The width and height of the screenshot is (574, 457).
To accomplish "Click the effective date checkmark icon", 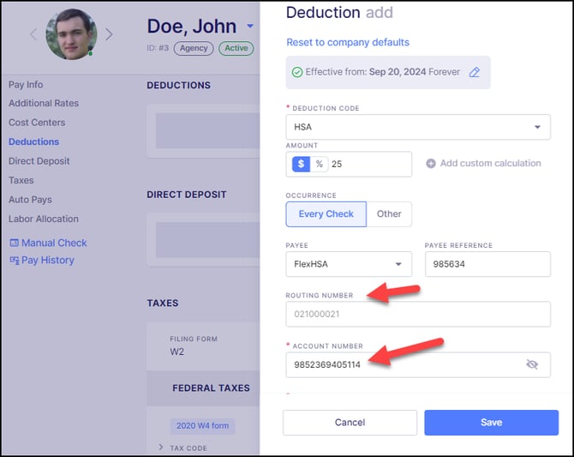I will pos(297,72).
